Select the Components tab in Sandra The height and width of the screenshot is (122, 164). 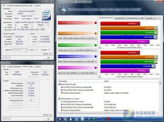[120, 18]
